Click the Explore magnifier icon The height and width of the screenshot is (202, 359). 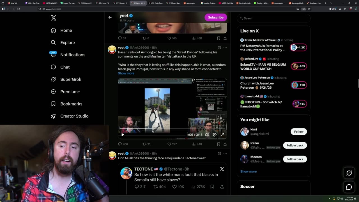53,43
